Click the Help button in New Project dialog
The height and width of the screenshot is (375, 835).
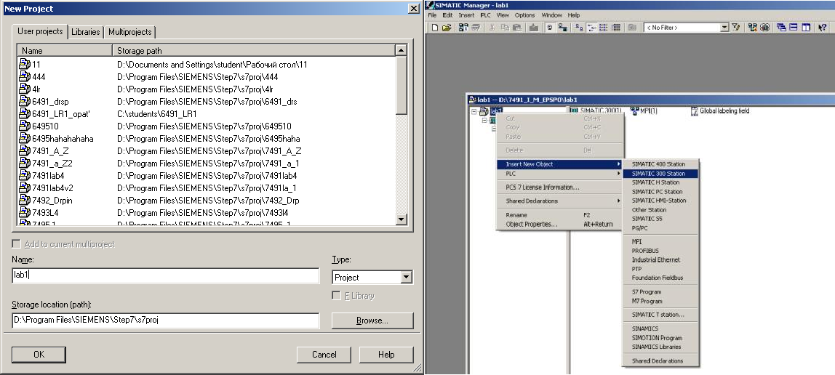[x=386, y=354]
